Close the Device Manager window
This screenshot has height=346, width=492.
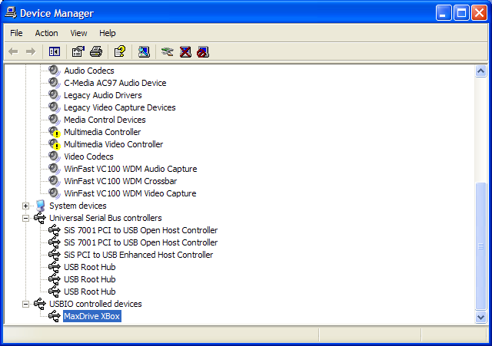[x=479, y=13]
